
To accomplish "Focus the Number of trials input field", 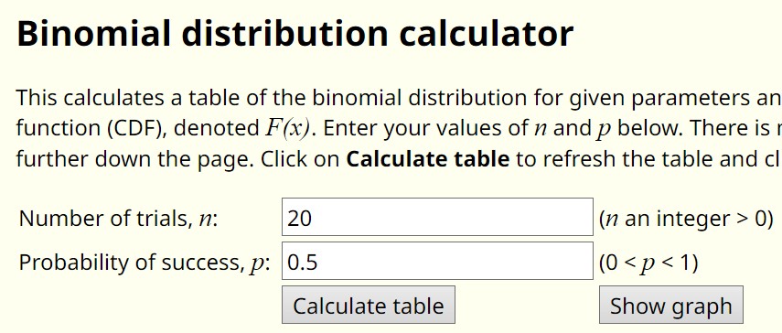I will coord(437,217).
